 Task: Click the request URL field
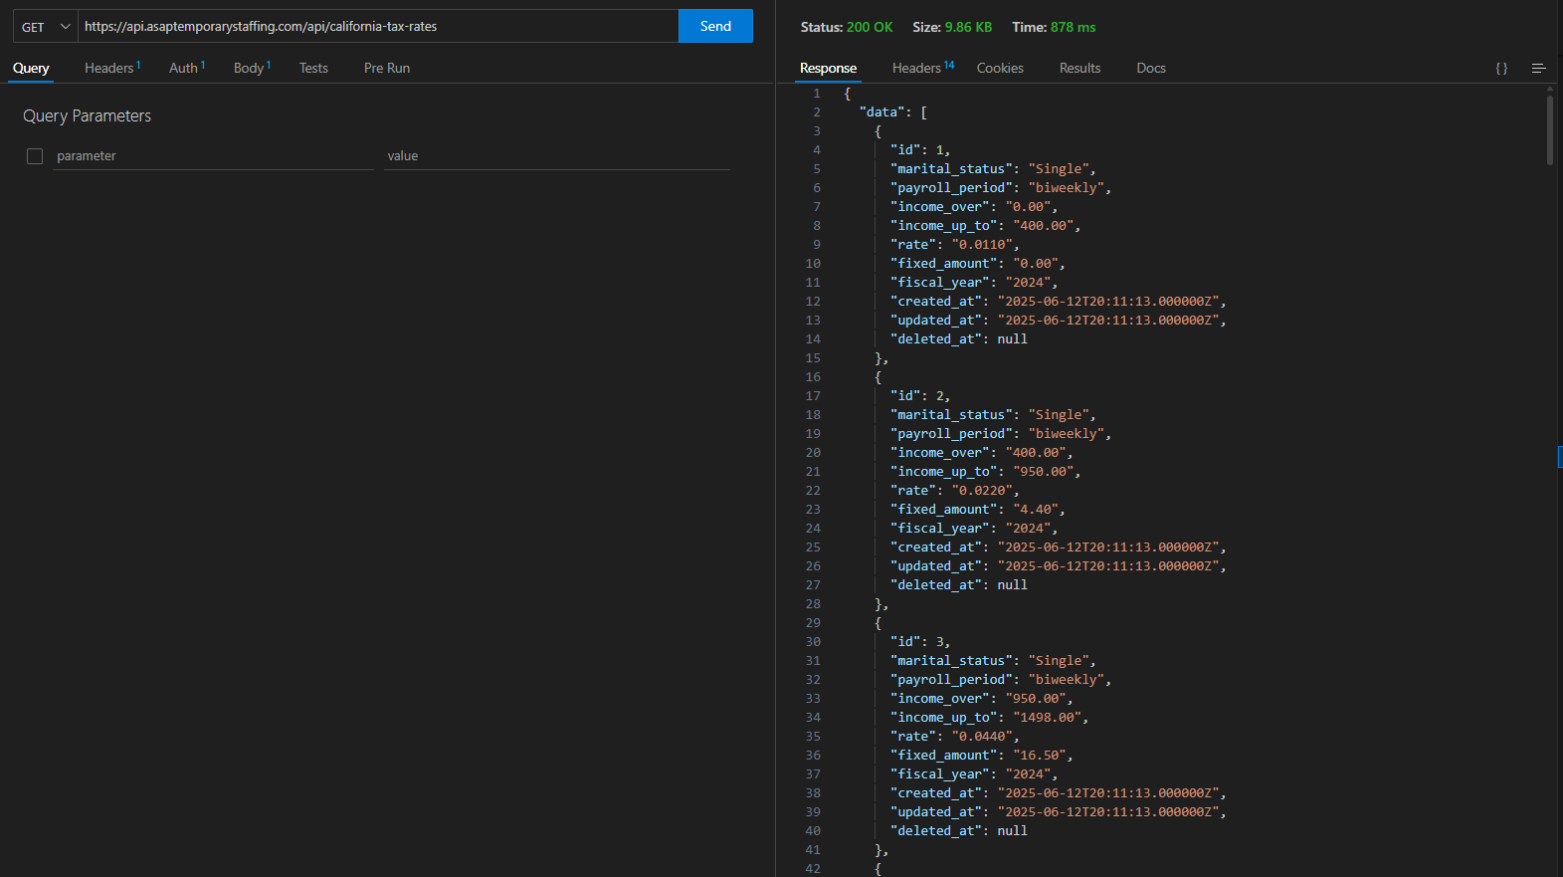coord(378,27)
